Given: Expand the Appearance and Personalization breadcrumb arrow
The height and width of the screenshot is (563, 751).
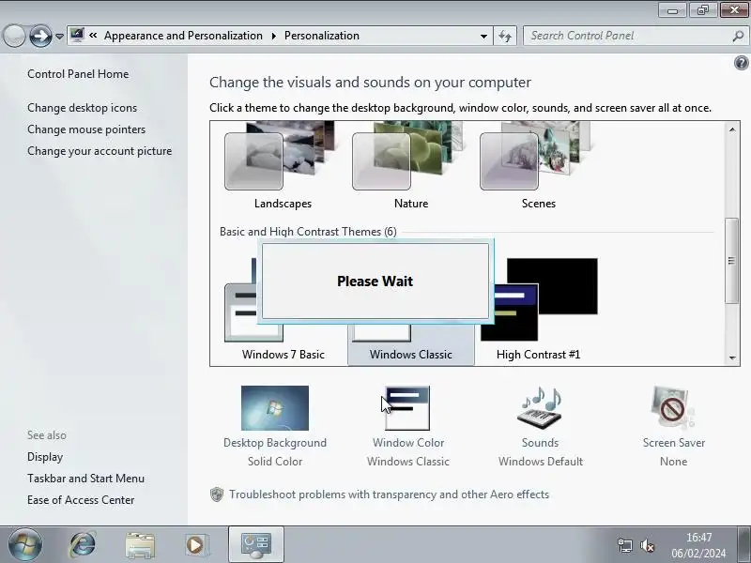Looking at the screenshot, I should click(274, 36).
